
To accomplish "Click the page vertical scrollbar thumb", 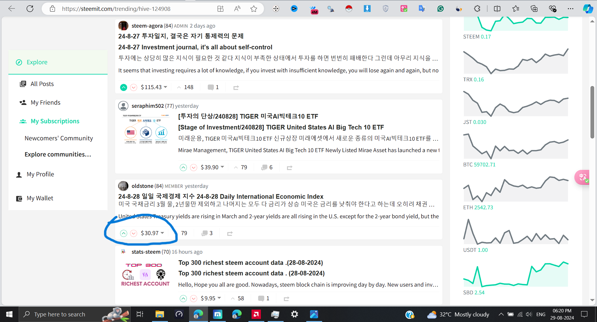I will (592, 112).
